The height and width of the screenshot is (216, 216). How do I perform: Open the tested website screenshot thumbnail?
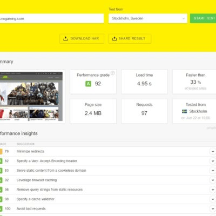(x=31, y=96)
